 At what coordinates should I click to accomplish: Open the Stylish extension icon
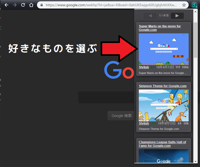point(194,5)
